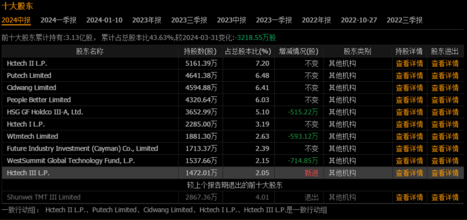The width and height of the screenshot is (467, 220).
Task: Open 持股详情 for HSG GF Holdco III-A
Action: click(409, 112)
